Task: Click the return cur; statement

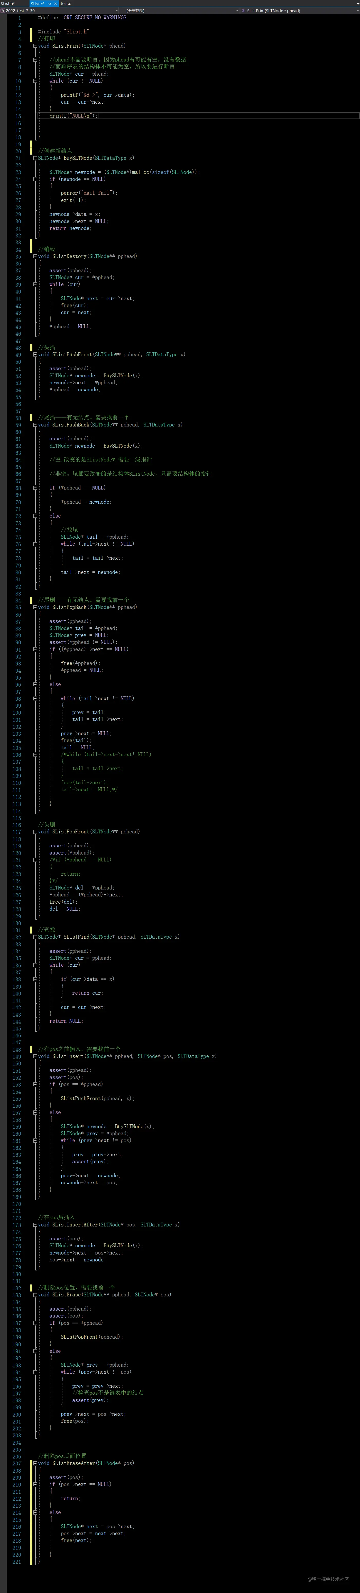Action: [88, 993]
